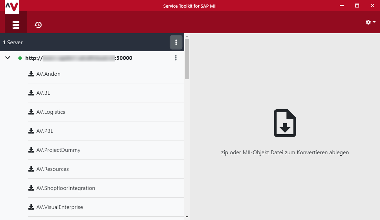
Task: Click the AV.PBL download icon
Action: [x=31, y=131]
